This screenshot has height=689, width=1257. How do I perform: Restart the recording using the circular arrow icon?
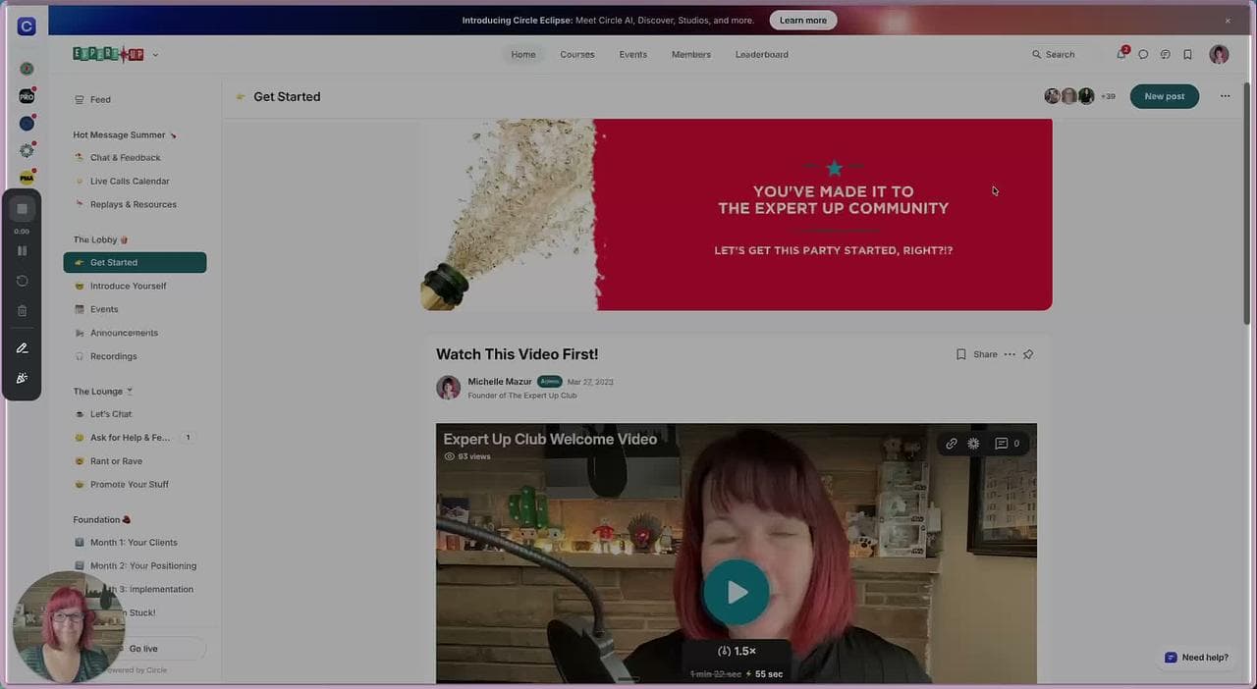(x=22, y=281)
